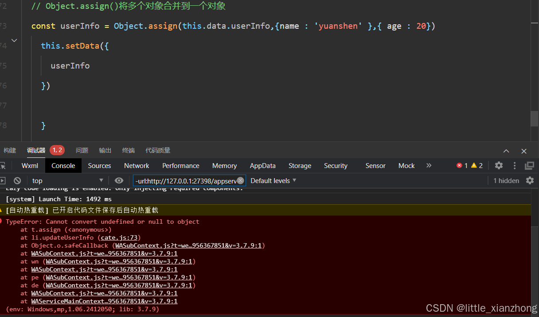The width and height of the screenshot is (539, 317).
Task: Collapse code block at line 74
Action: [14, 40]
